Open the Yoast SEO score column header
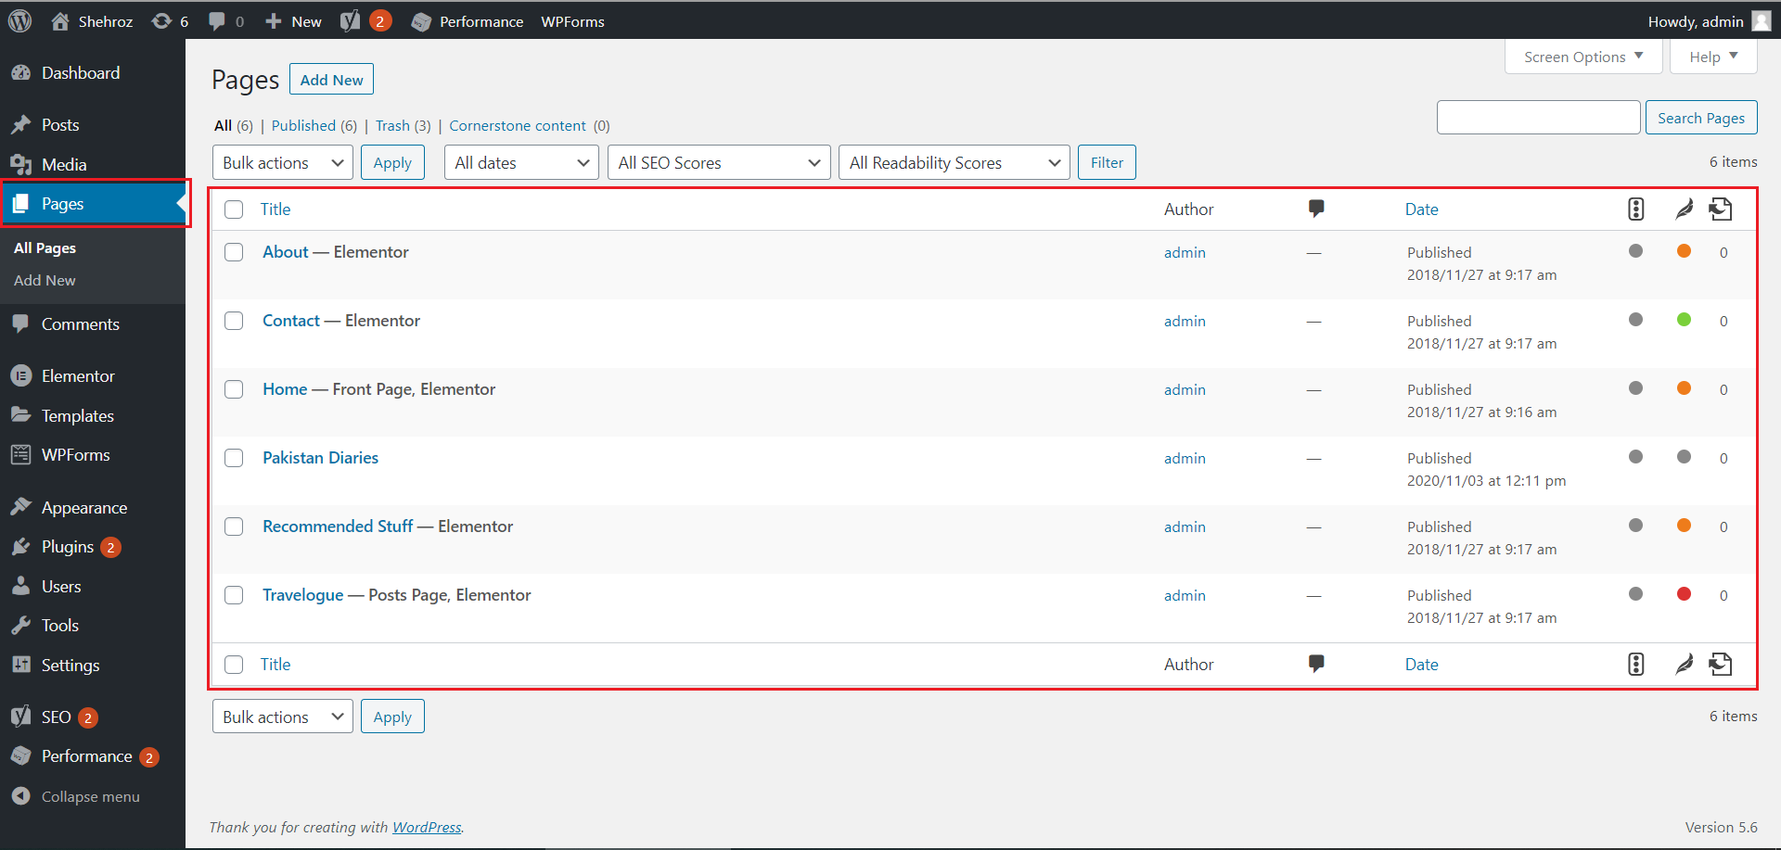Image resolution: width=1781 pixels, height=850 pixels. point(1635,209)
